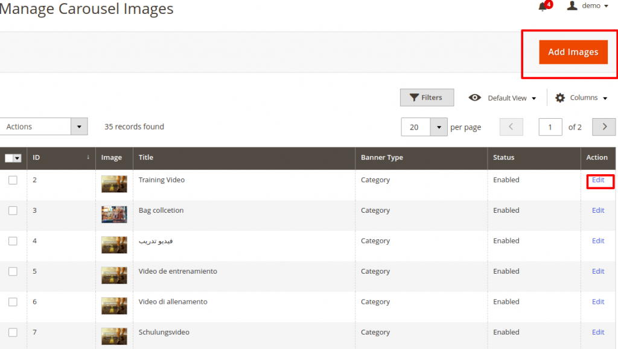Click the disabled previous page arrow

point(511,127)
